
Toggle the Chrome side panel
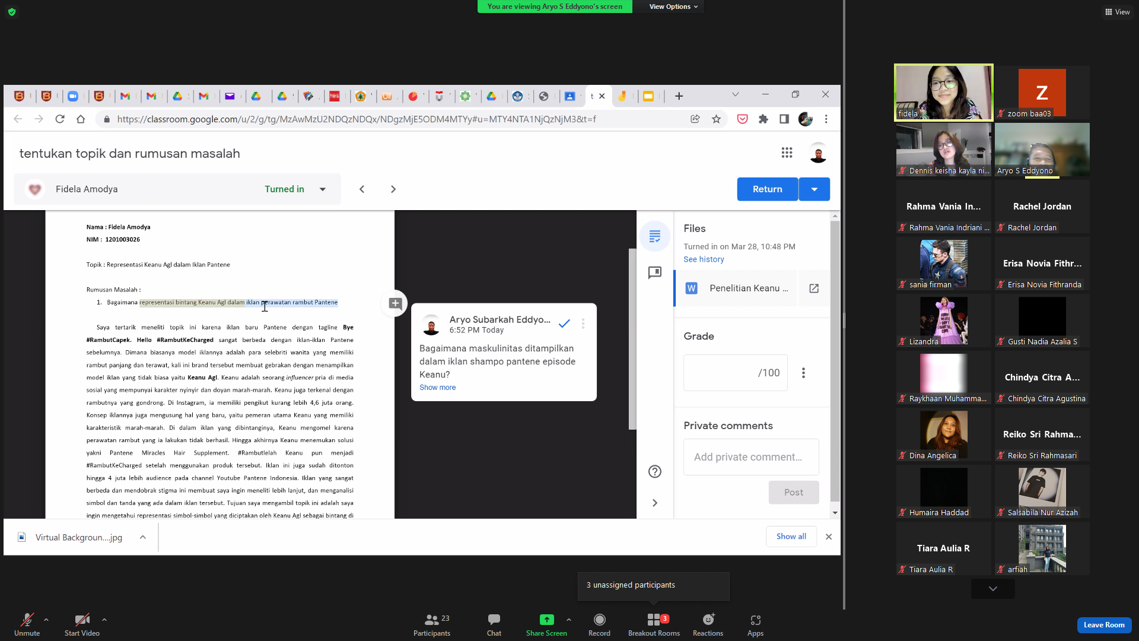[x=784, y=119]
